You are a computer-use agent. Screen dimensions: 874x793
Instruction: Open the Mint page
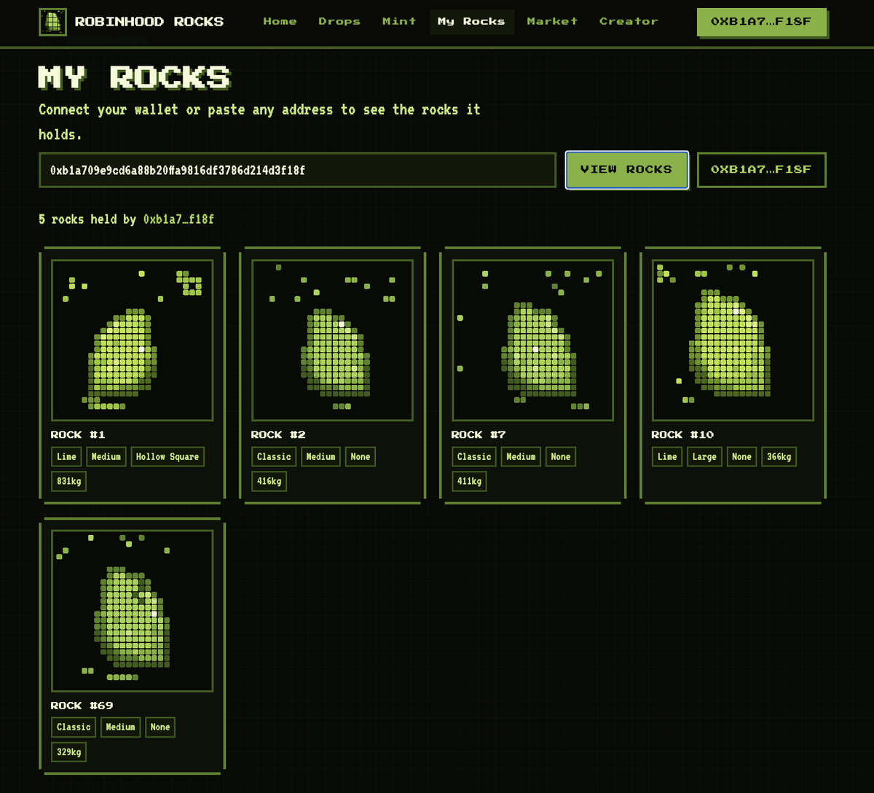(399, 22)
